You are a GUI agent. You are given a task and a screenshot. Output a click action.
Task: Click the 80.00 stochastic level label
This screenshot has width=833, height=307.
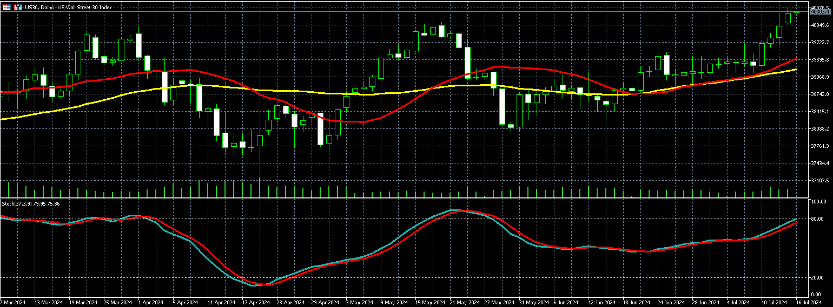[x=817, y=219]
